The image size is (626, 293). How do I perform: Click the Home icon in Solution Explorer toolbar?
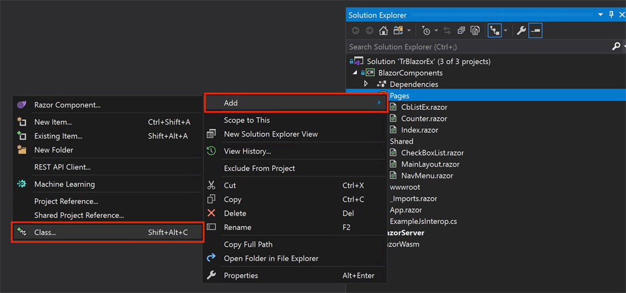coord(383,31)
